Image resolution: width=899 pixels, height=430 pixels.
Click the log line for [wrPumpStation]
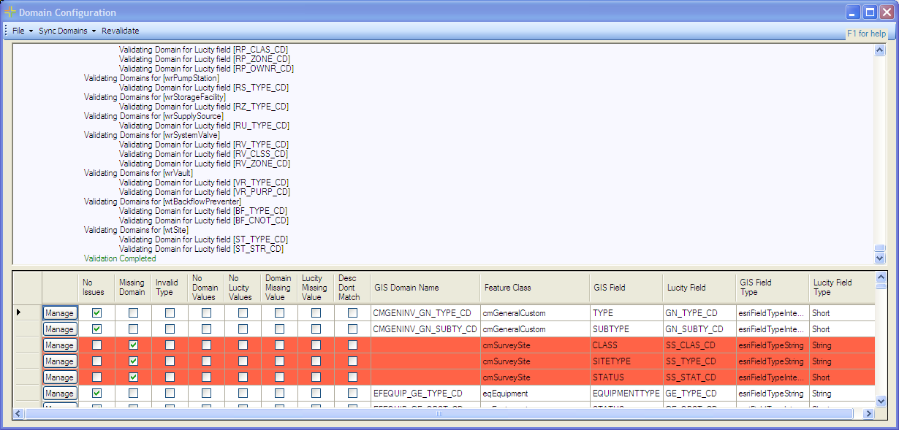151,78
